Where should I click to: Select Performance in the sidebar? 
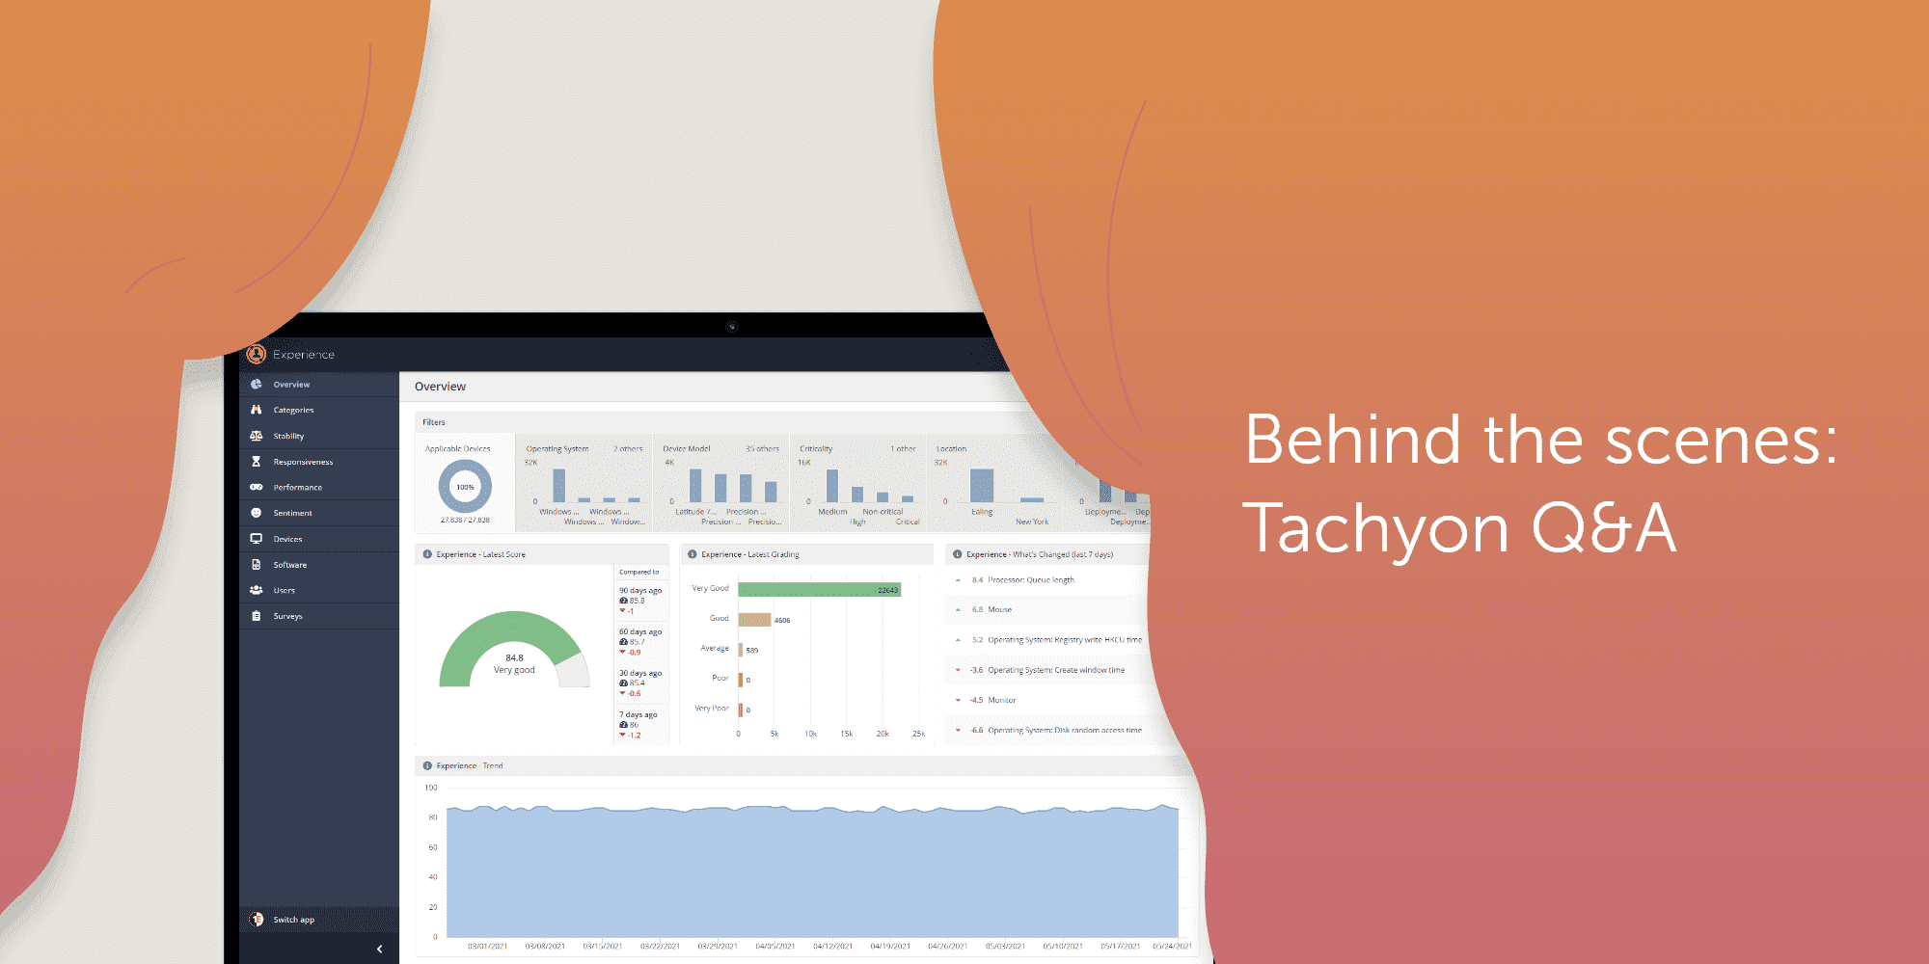click(319, 487)
